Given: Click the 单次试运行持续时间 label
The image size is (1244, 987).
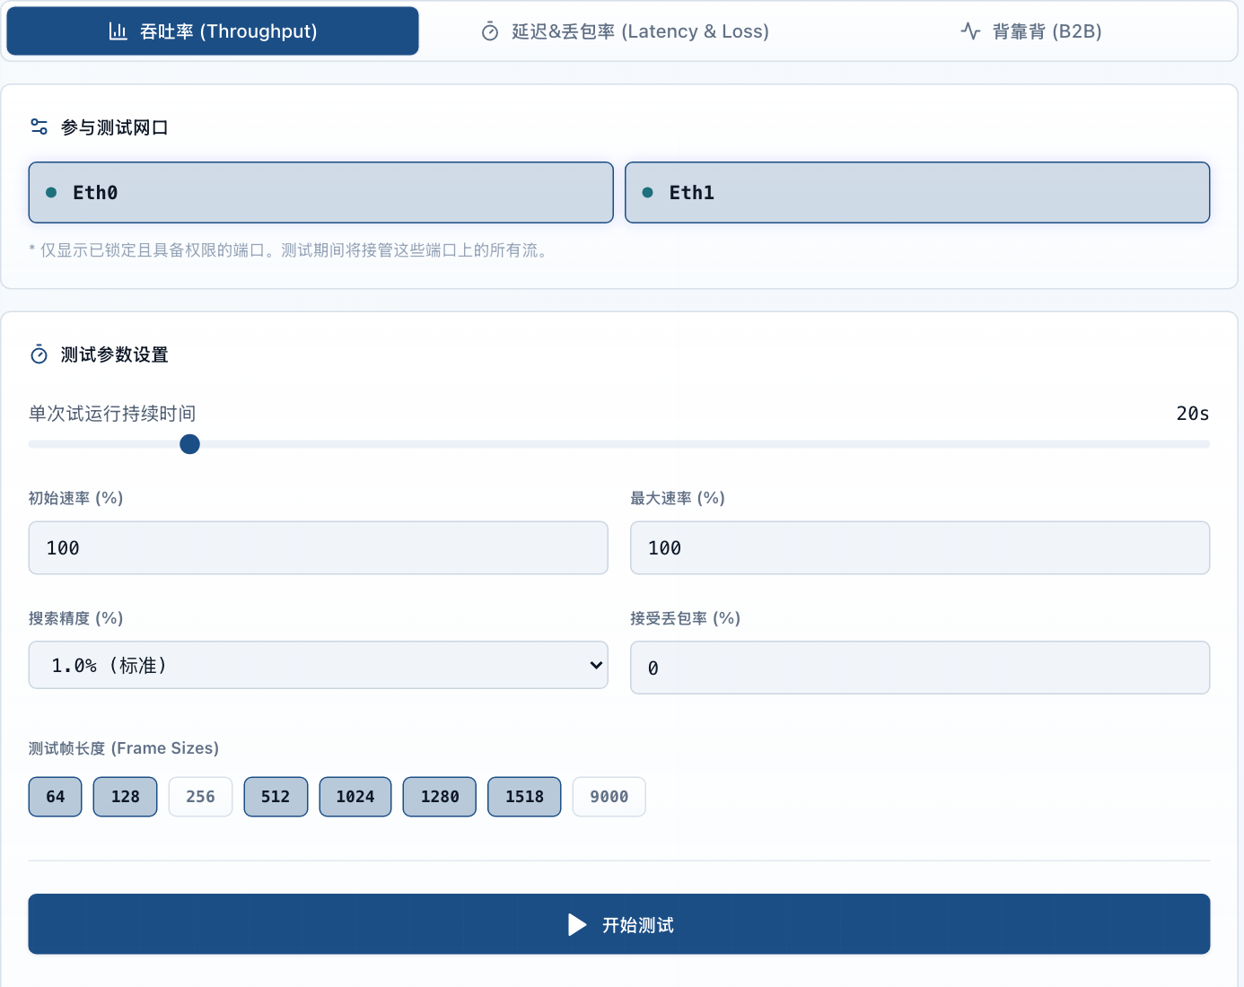Looking at the screenshot, I should pos(112,414).
